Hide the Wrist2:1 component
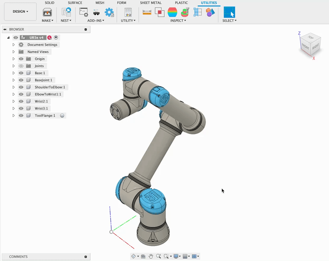The width and height of the screenshot is (329, 261). (x=21, y=101)
